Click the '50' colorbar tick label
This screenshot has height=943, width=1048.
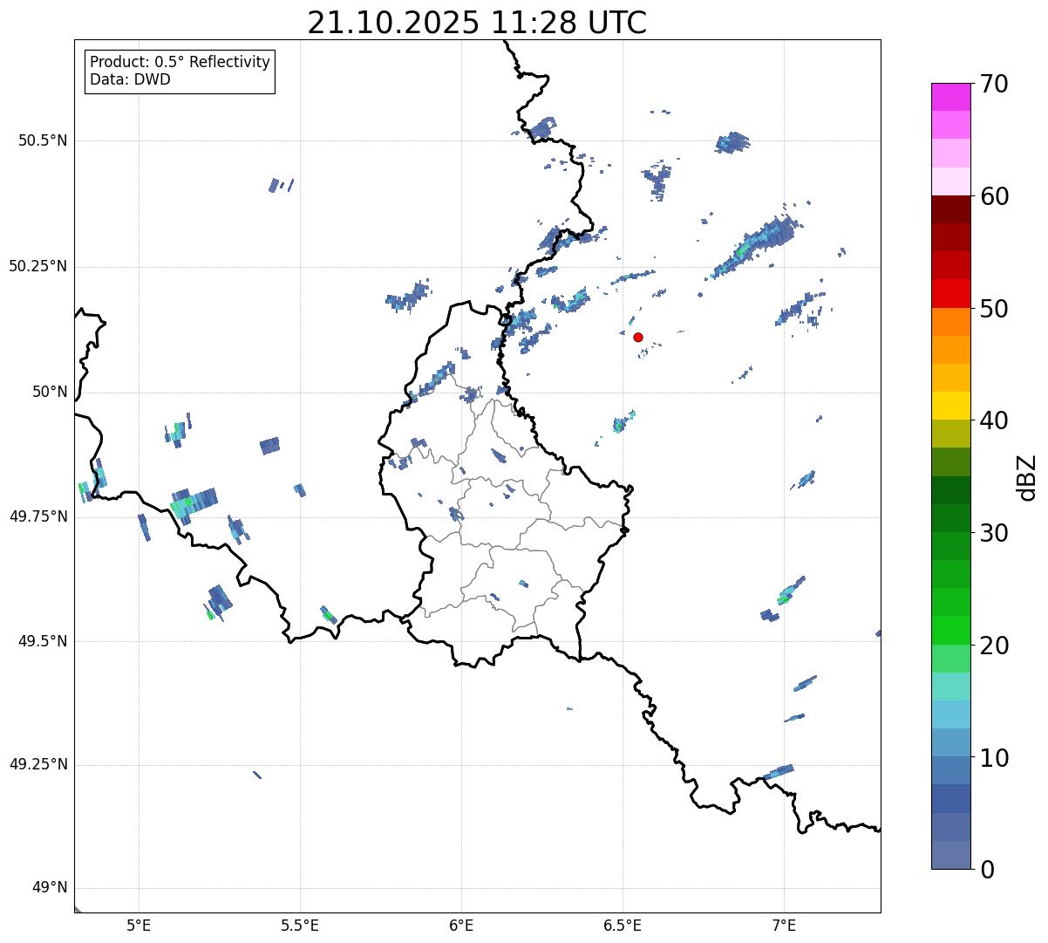click(x=993, y=309)
